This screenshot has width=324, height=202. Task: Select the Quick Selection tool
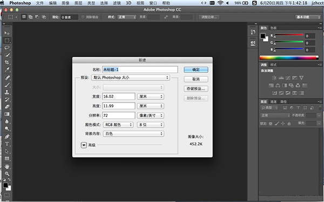click(7, 55)
